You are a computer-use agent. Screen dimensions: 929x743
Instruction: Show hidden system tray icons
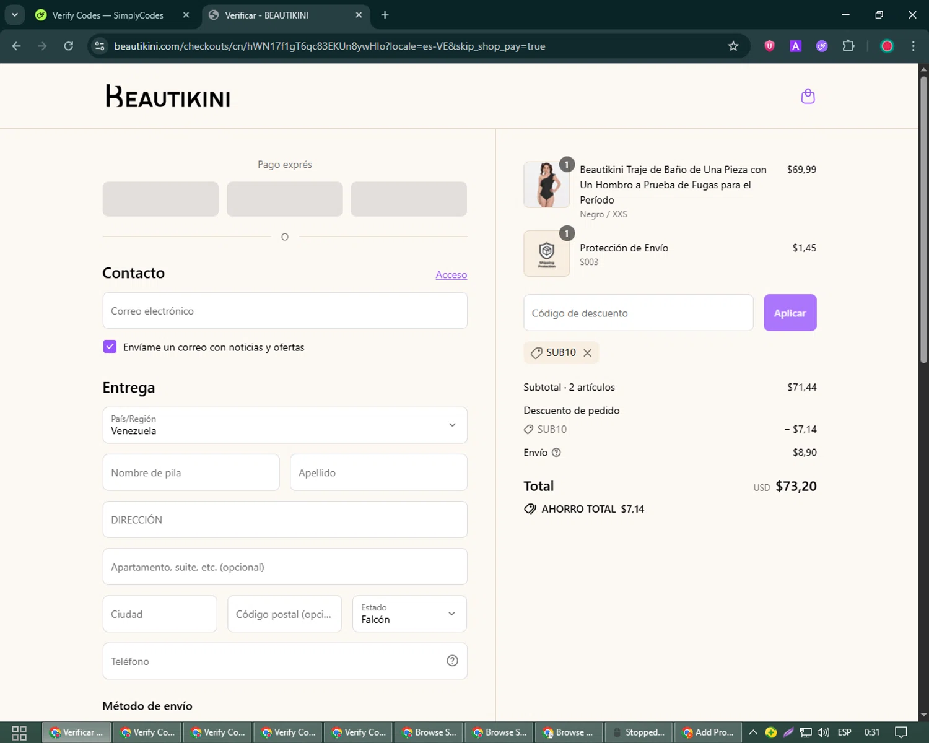[x=753, y=732]
